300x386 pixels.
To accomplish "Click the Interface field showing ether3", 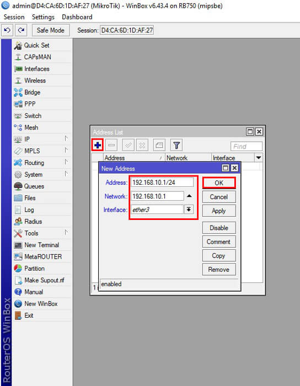I will pos(157,210).
